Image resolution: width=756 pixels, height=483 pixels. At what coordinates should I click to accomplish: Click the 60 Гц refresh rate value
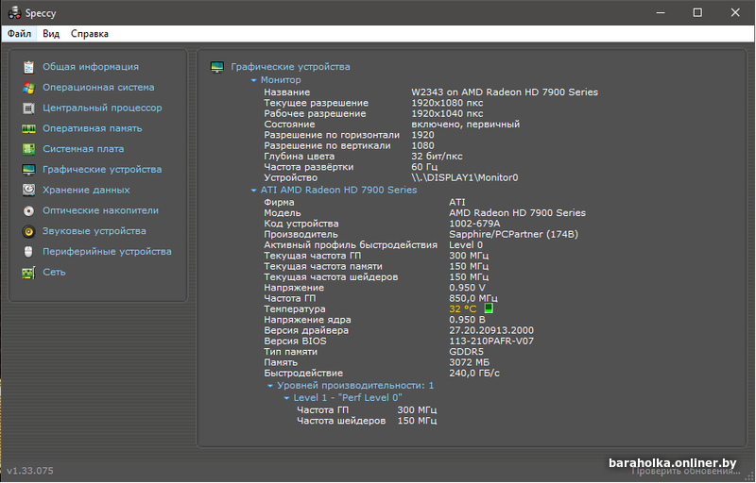[x=424, y=167]
